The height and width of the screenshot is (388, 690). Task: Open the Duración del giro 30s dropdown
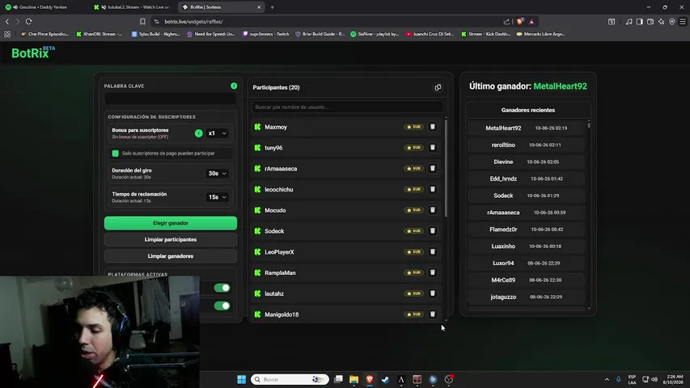(218, 173)
